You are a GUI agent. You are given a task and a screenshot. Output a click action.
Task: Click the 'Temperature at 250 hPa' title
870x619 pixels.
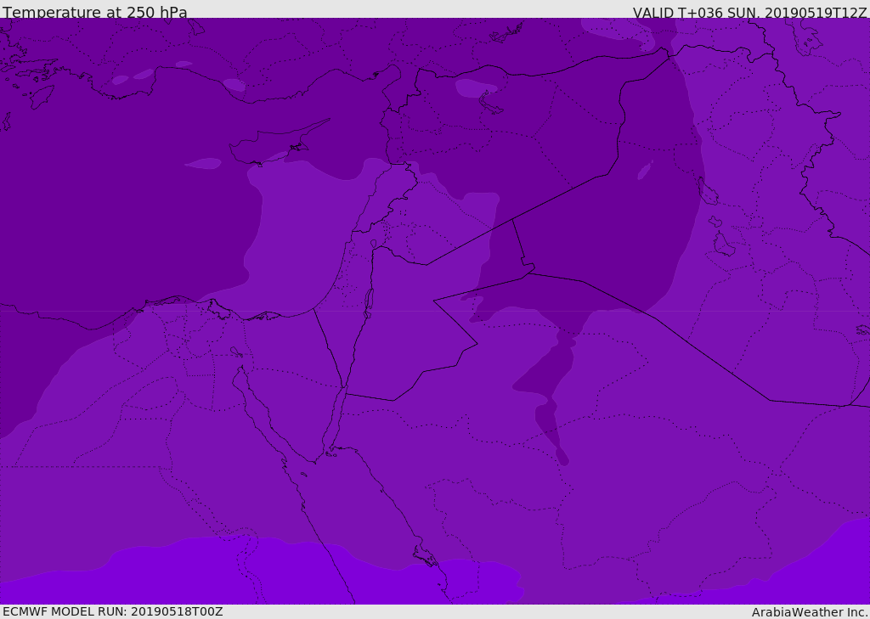(94, 12)
